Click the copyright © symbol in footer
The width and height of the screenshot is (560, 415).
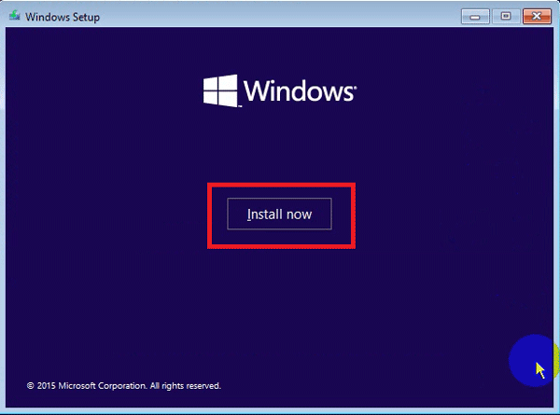[30, 385]
